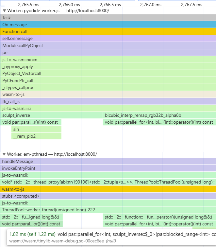Click the ThreadPool::worker_thread frame
Image resolution: width=216 pixels, height=247 pixels.
pos(108,210)
